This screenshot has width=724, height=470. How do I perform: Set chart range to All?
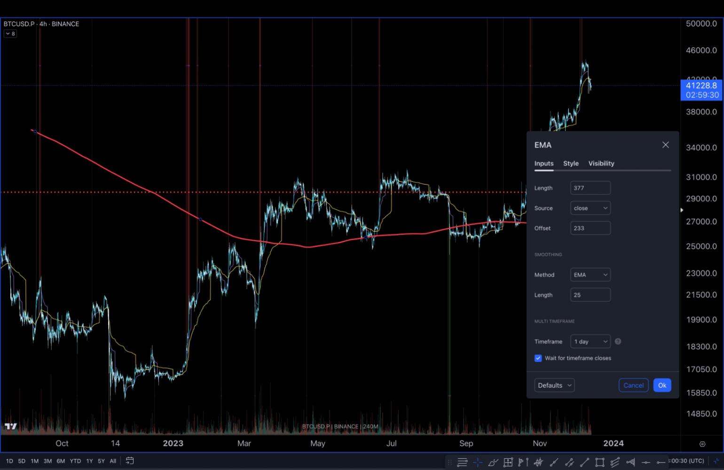pyautogui.click(x=113, y=461)
